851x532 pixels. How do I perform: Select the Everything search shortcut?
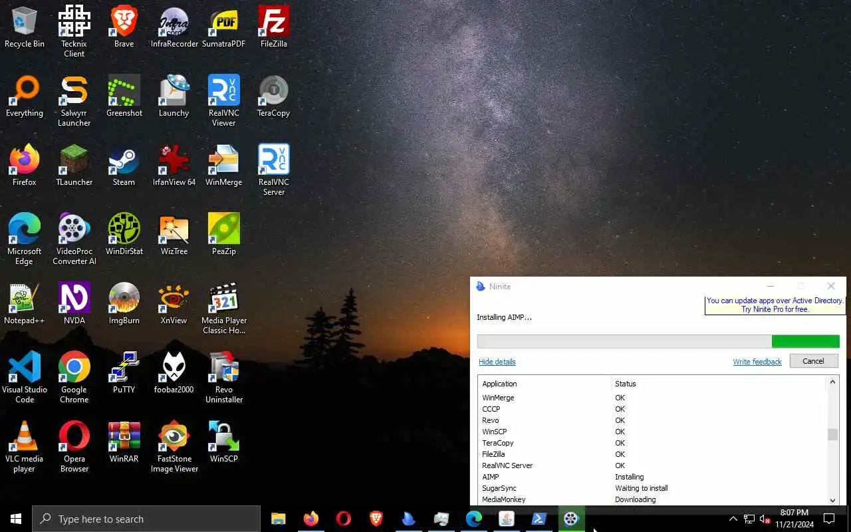[25, 97]
